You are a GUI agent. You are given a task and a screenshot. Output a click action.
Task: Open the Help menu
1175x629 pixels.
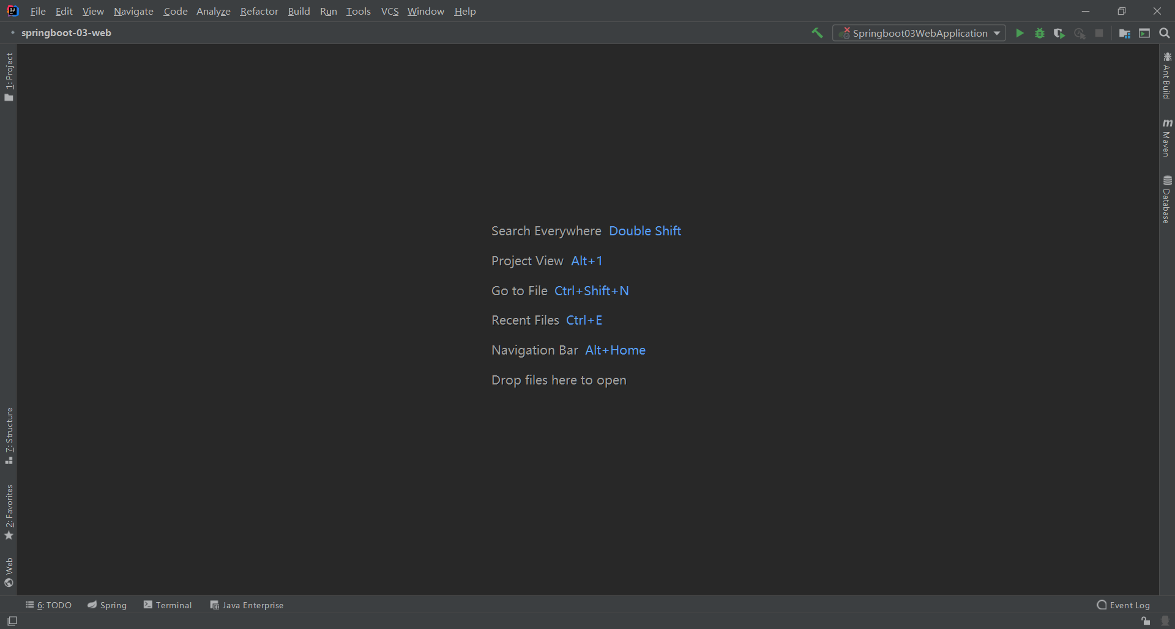465,11
